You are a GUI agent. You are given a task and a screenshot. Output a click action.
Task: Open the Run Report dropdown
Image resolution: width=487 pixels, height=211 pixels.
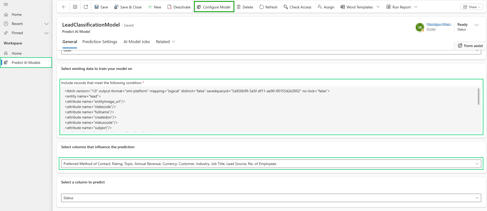click(416, 7)
